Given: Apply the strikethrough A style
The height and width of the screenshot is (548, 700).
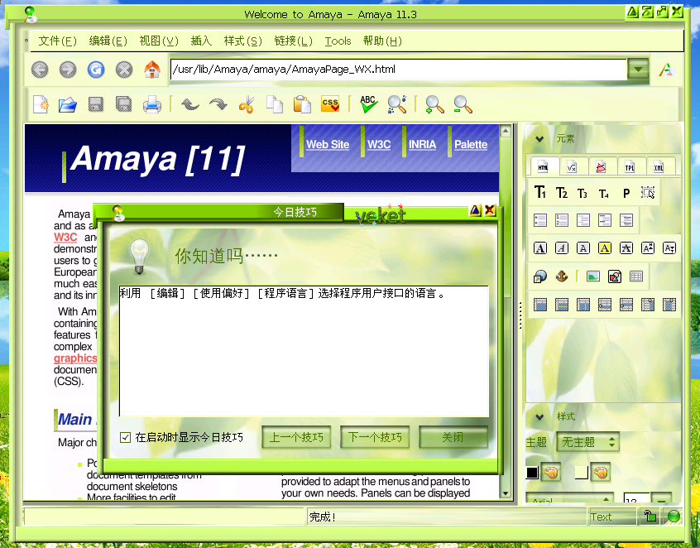Looking at the screenshot, I should click(626, 248).
